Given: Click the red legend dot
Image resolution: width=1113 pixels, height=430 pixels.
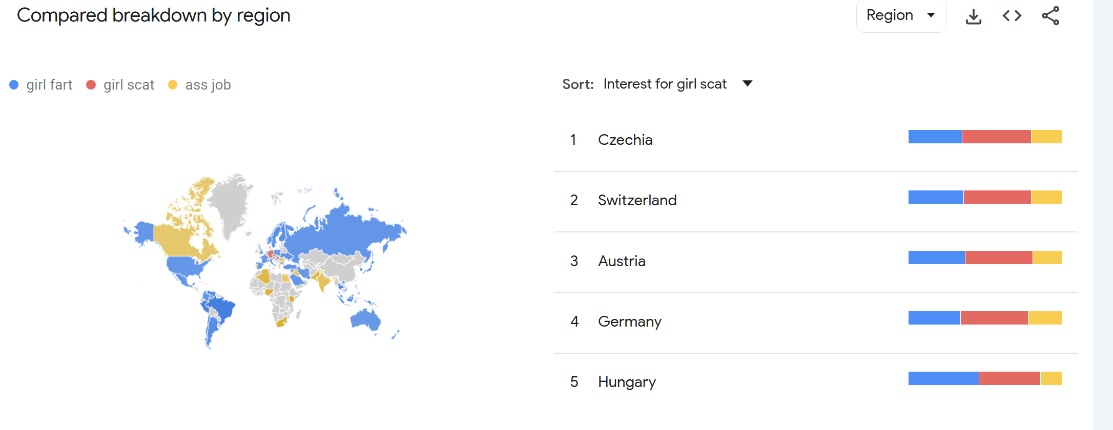Looking at the screenshot, I should (x=91, y=85).
